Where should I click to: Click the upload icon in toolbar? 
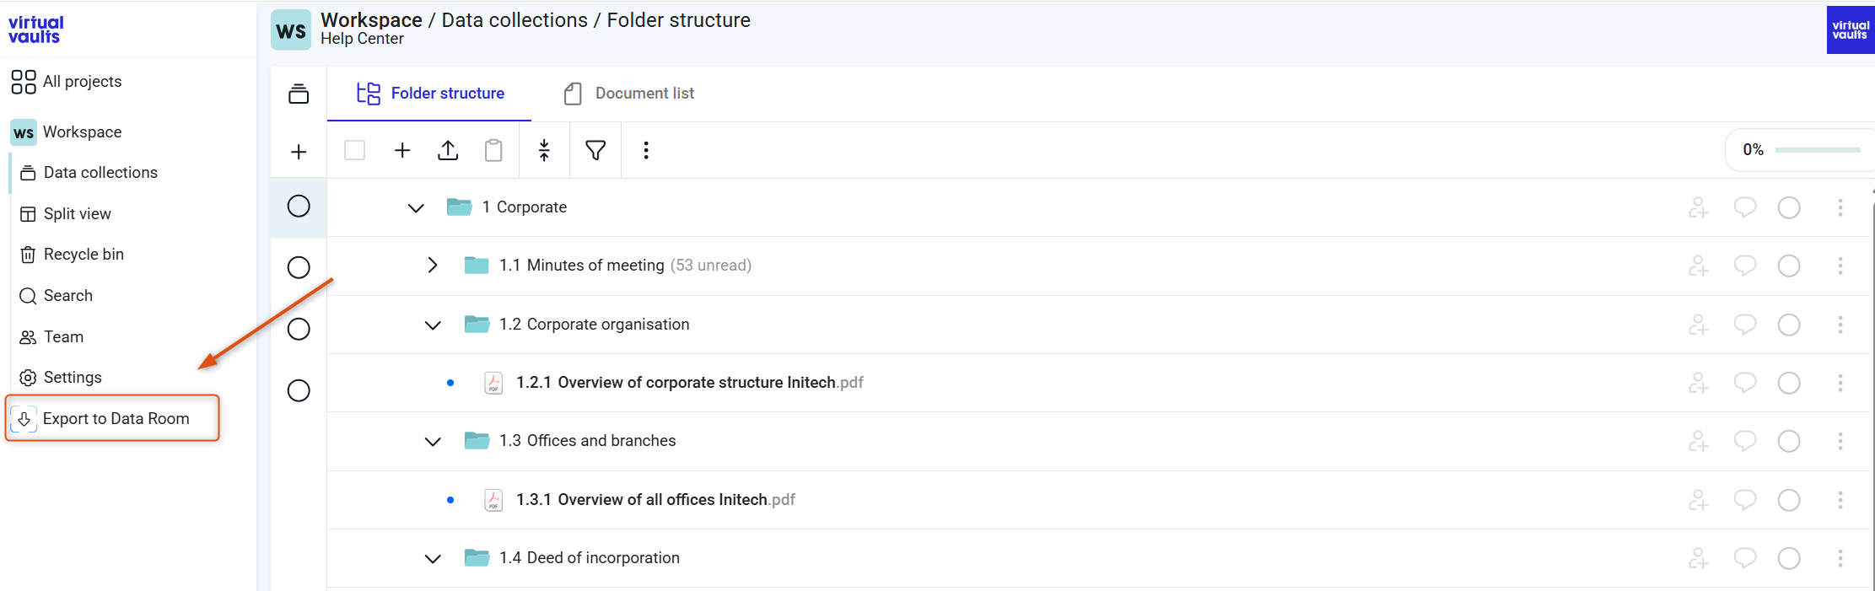[448, 150]
